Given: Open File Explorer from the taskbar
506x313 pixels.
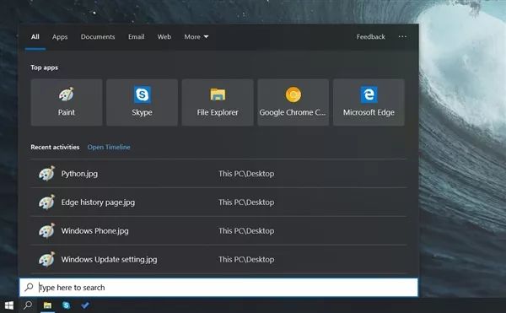Looking at the screenshot, I should coord(47,305).
